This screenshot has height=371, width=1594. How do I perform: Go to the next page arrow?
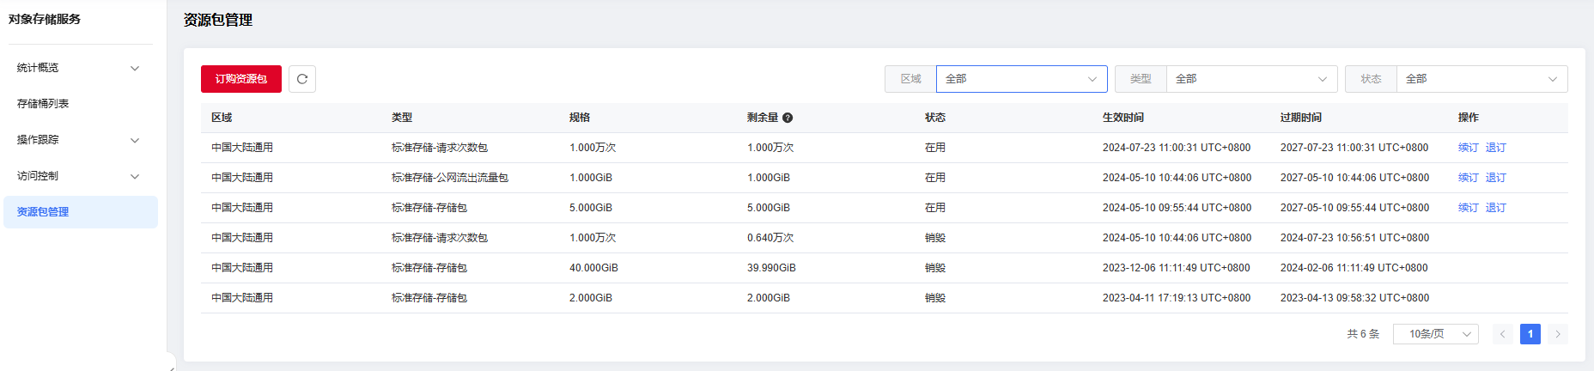click(x=1558, y=334)
